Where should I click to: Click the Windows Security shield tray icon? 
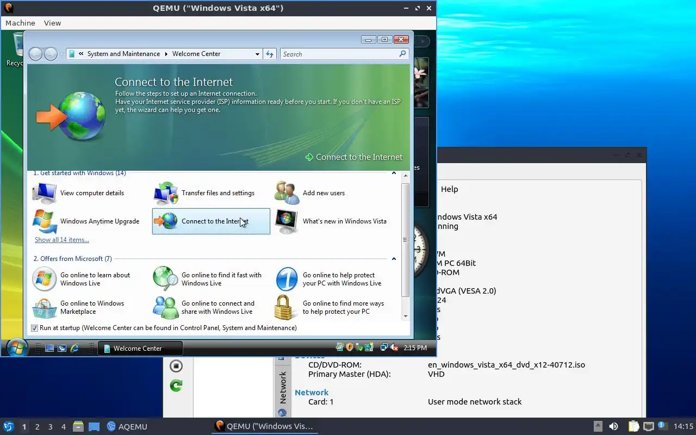click(x=350, y=347)
